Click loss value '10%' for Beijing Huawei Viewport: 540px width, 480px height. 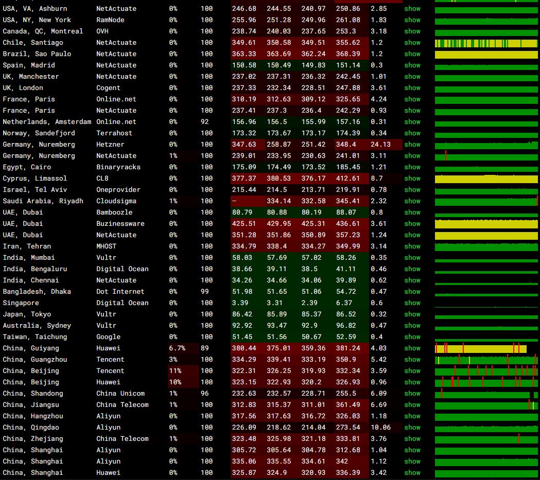click(x=175, y=382)
